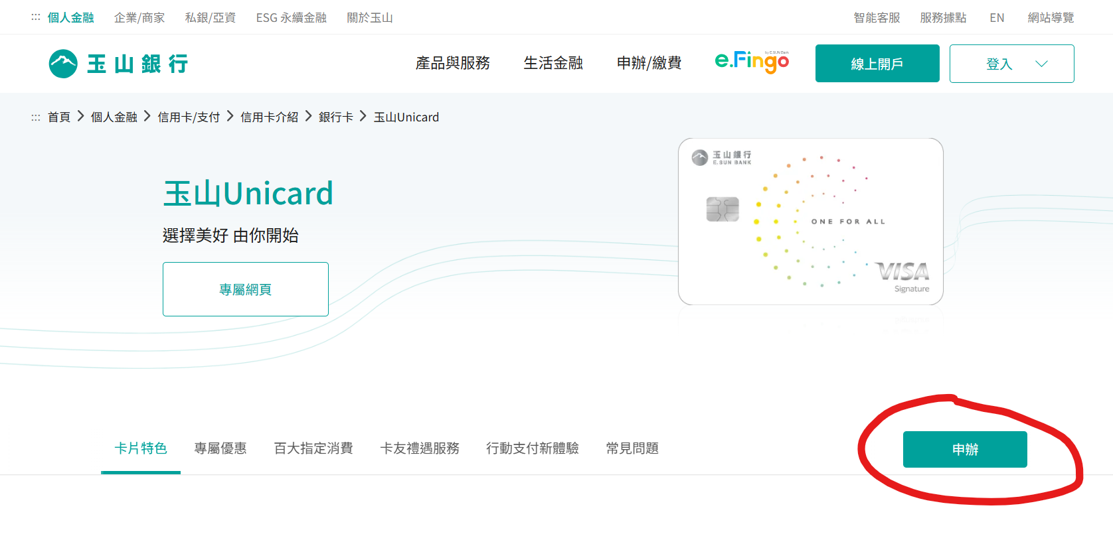This screenshot has width=1113, height=534.
Task: Open the 產品與服務 menu
Action: coord(452,63)
